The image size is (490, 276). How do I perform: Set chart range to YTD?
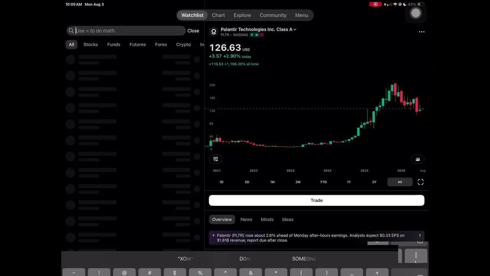[x=323, y=182]
